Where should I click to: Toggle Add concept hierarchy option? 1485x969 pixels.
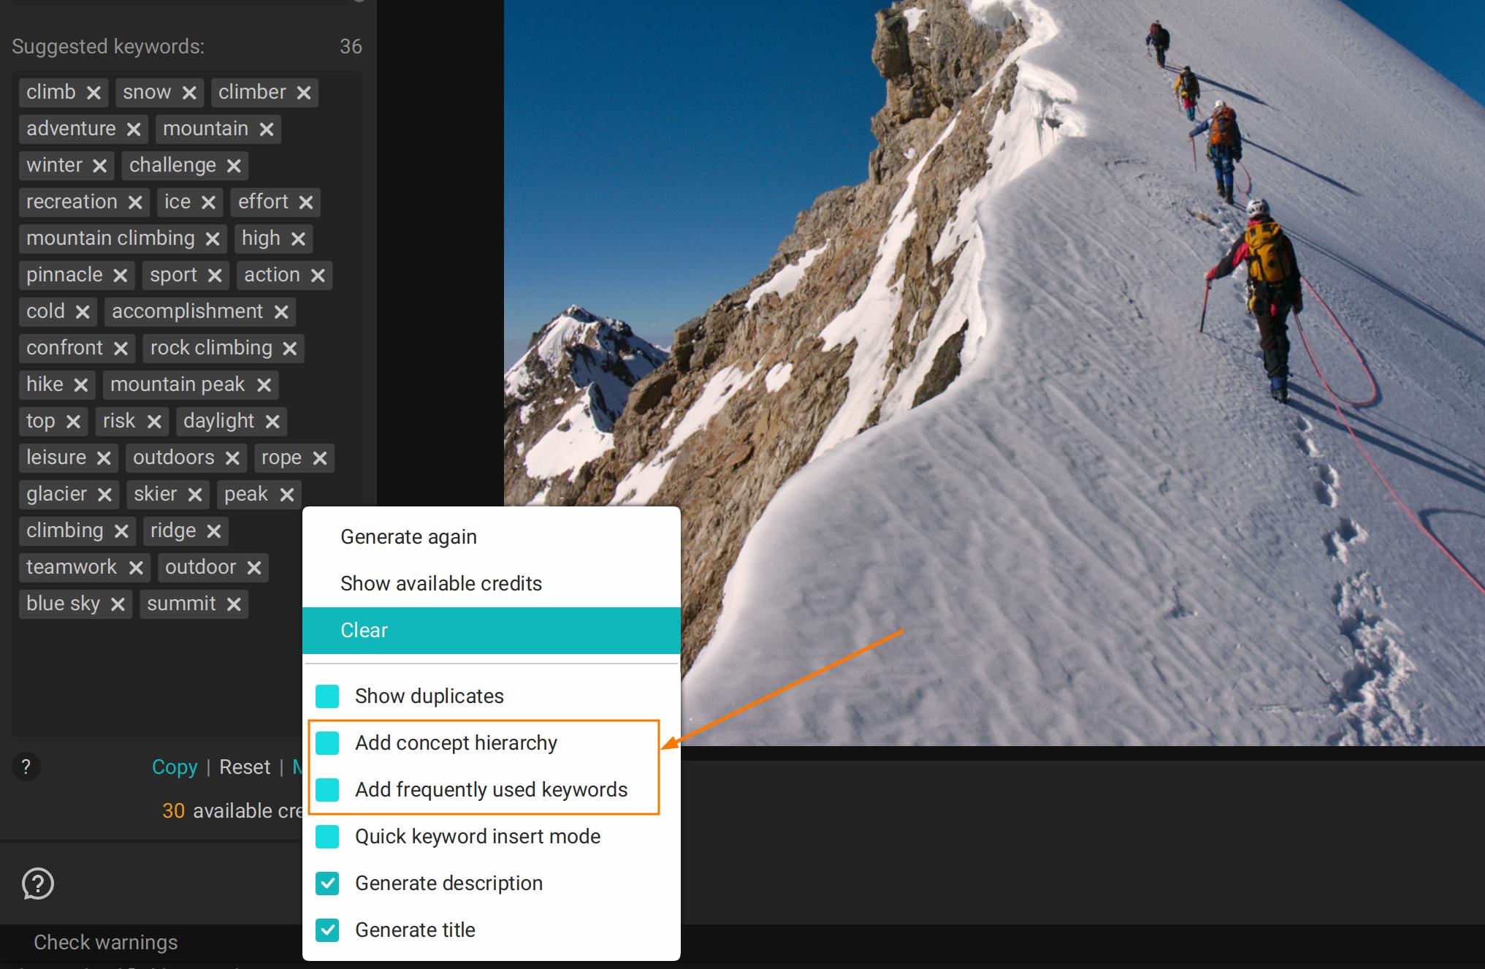tap(327, 743)
